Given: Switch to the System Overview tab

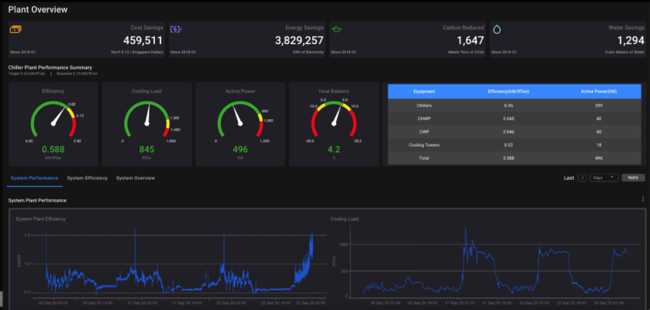Looking at the screenshot, I should (x=135, y=178).
